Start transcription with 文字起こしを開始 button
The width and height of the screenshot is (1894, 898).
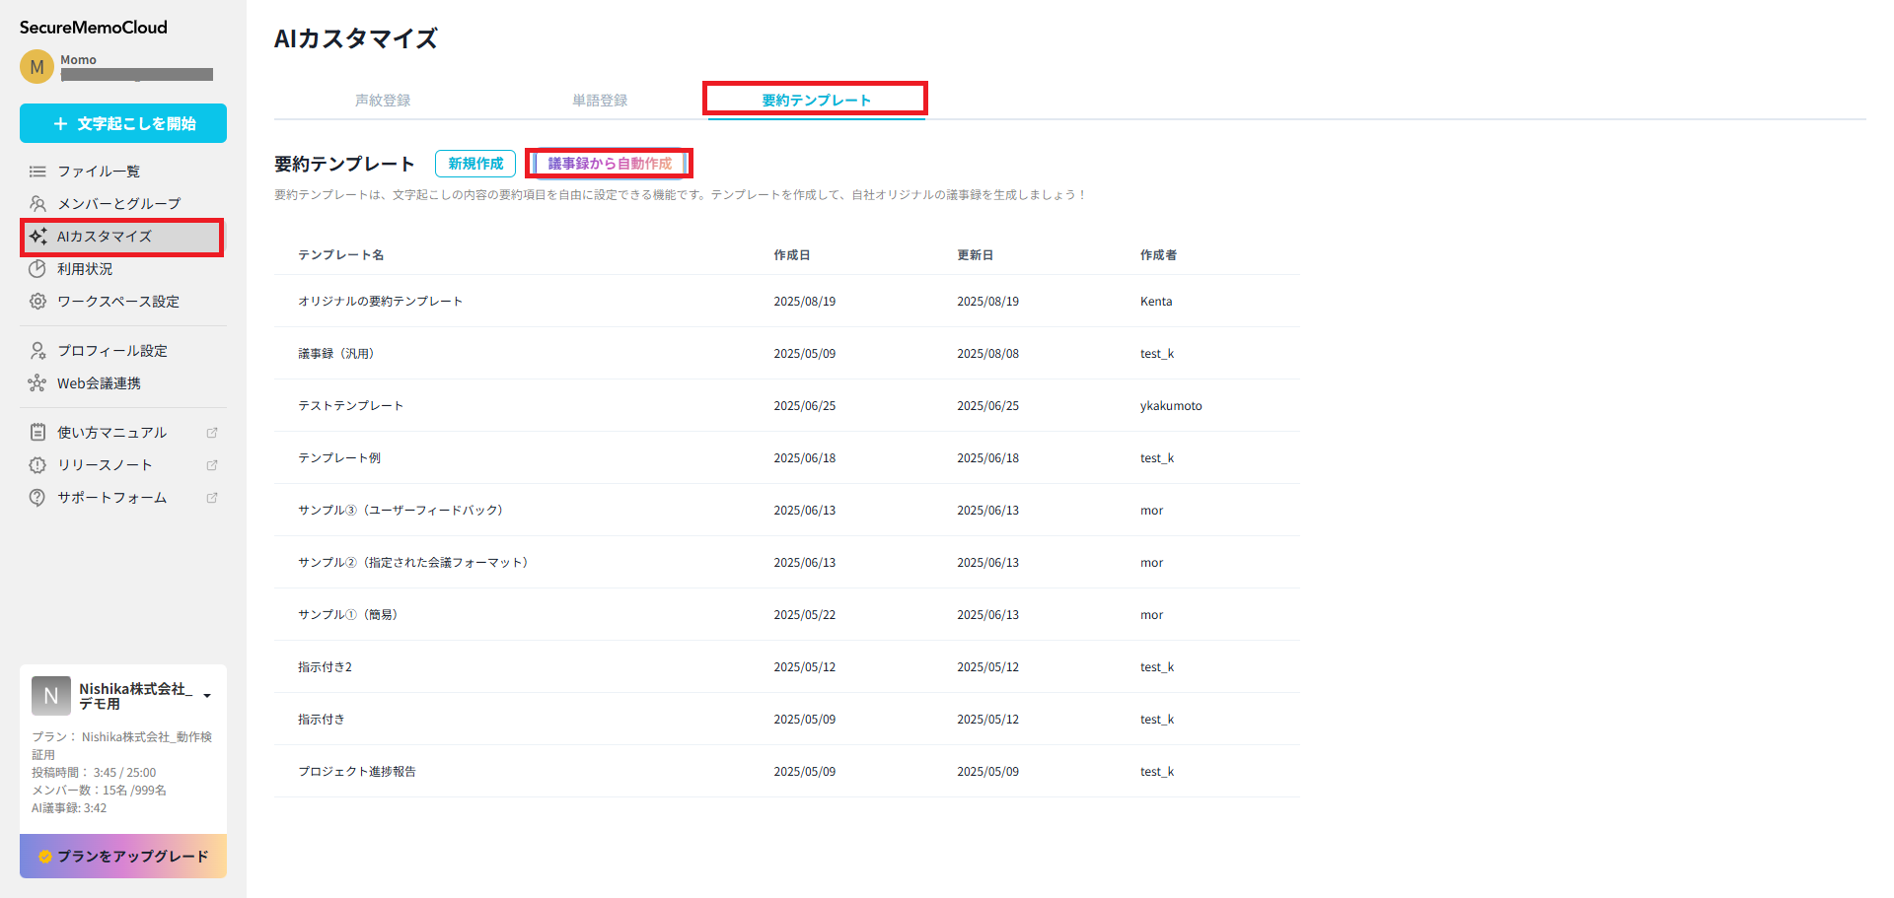click(x=123, y=123)
